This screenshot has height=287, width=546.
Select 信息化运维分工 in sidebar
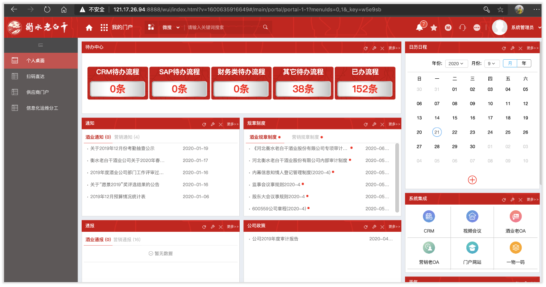tap(41, 108)
